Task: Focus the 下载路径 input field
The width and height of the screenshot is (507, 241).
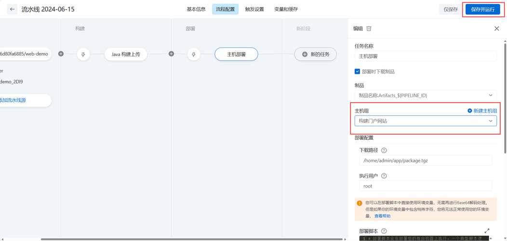Action: click(x=426, y=160)
